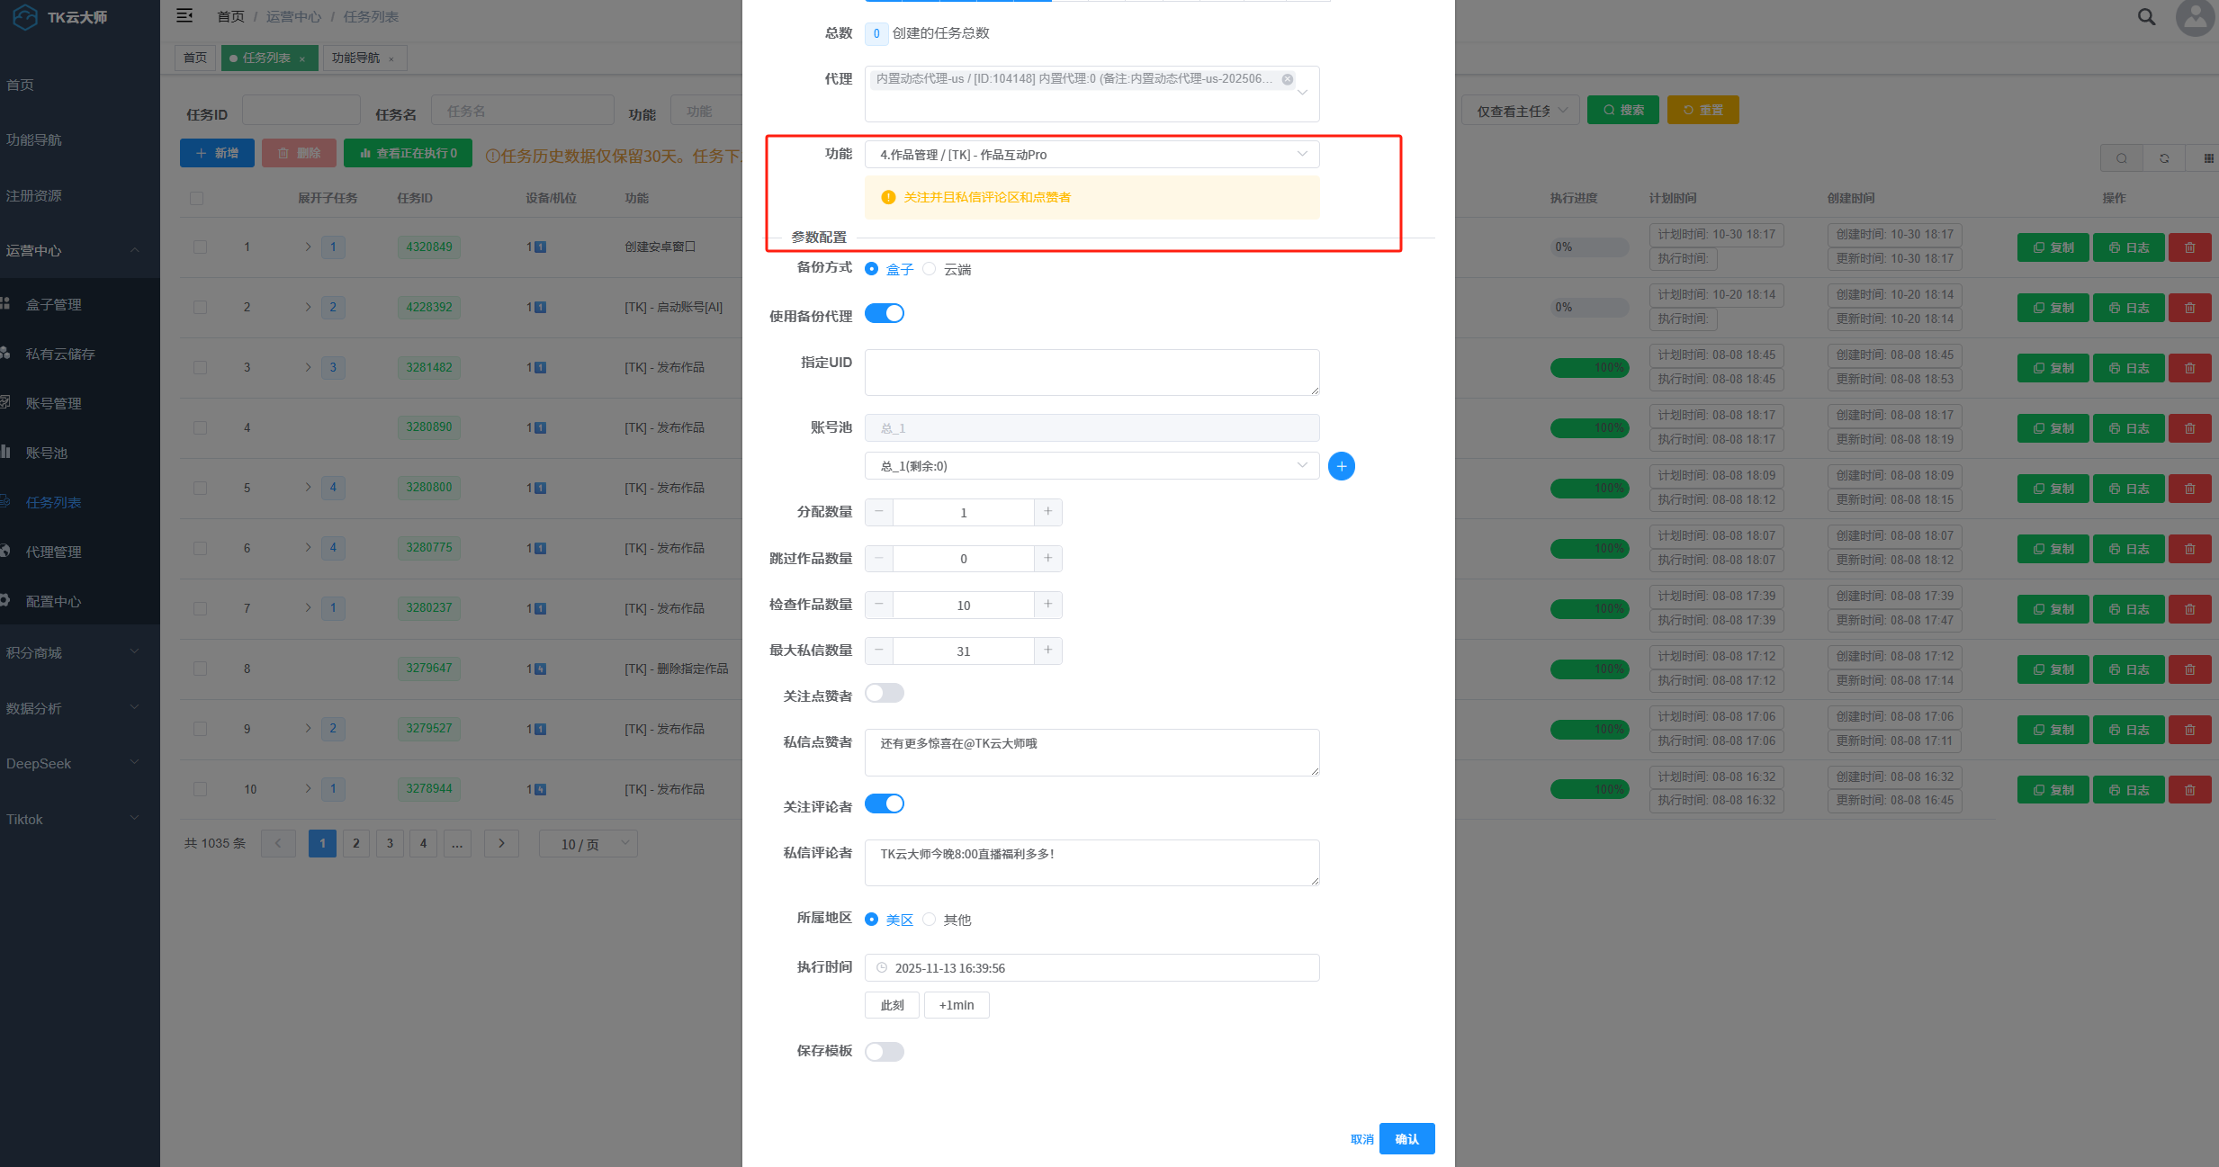Switch to the 功能导航 tab
This screenshot has width=2219, height=1167.
tap(356, 58)
